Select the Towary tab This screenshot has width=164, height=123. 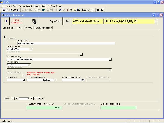(28, 28)
